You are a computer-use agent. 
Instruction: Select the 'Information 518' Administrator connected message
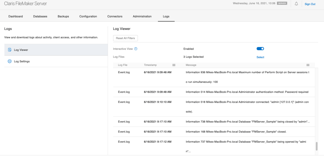247,107
